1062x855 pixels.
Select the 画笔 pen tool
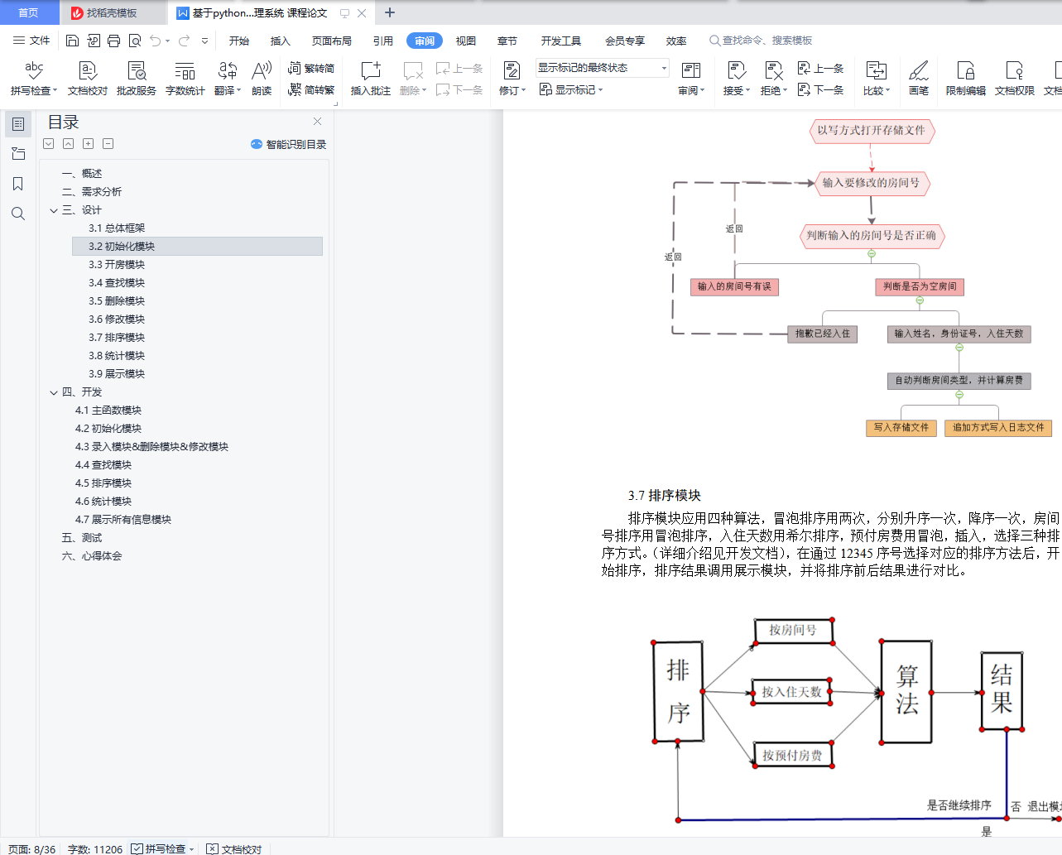click(919, 79)
